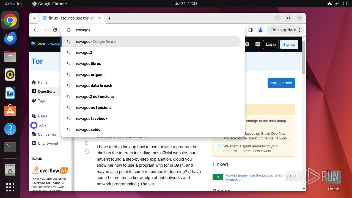The image size is (352, 198).
Task: Click the Ask Question button
Action: coord(281,83)
